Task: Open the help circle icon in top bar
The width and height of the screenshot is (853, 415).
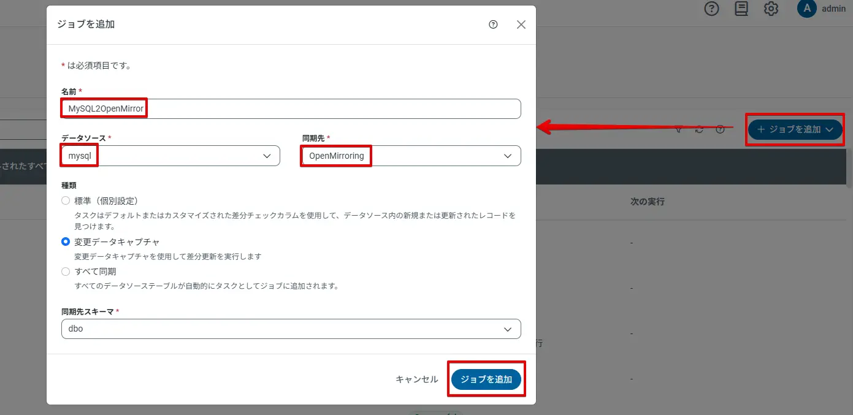Action: (x=711, y=9)
